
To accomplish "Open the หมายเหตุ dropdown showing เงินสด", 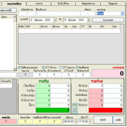I will (122, 13).
